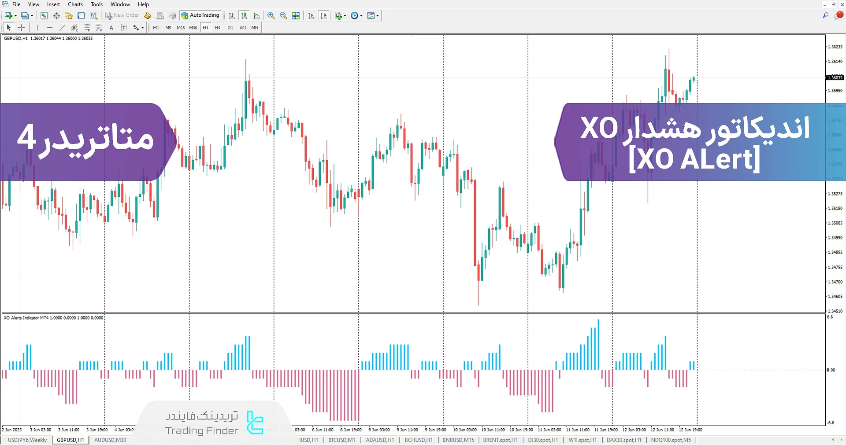Draw a horizontal line on the chart
This screenshot has width=846, height=445.
click(50, 27)
